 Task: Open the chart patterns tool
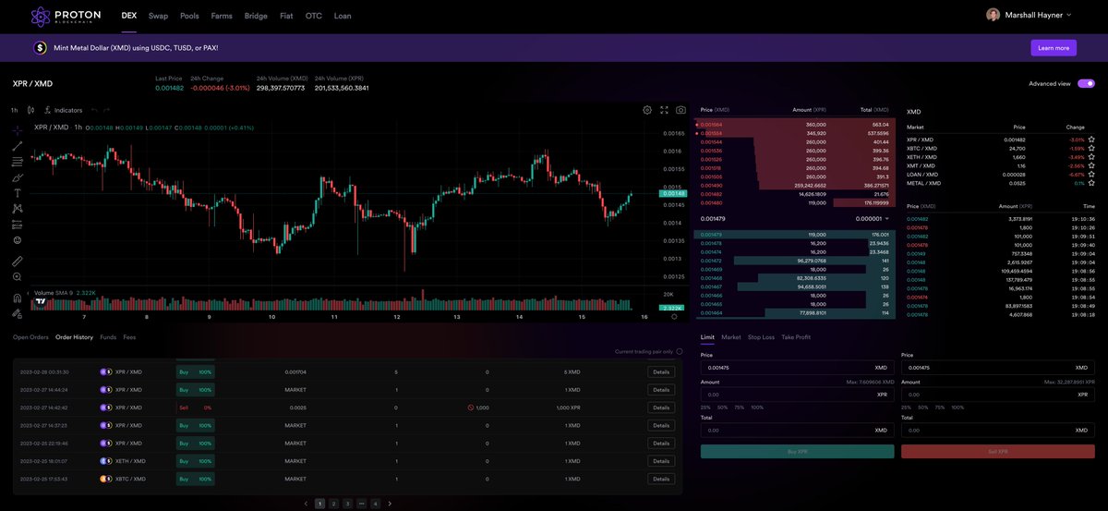click(18, 208)
